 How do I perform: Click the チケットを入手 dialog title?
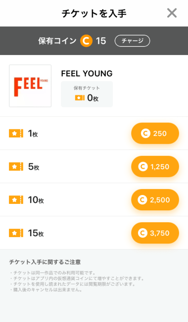(94, 13)
